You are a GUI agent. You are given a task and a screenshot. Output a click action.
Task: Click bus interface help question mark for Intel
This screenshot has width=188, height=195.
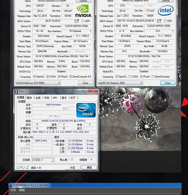click(173, 31)
